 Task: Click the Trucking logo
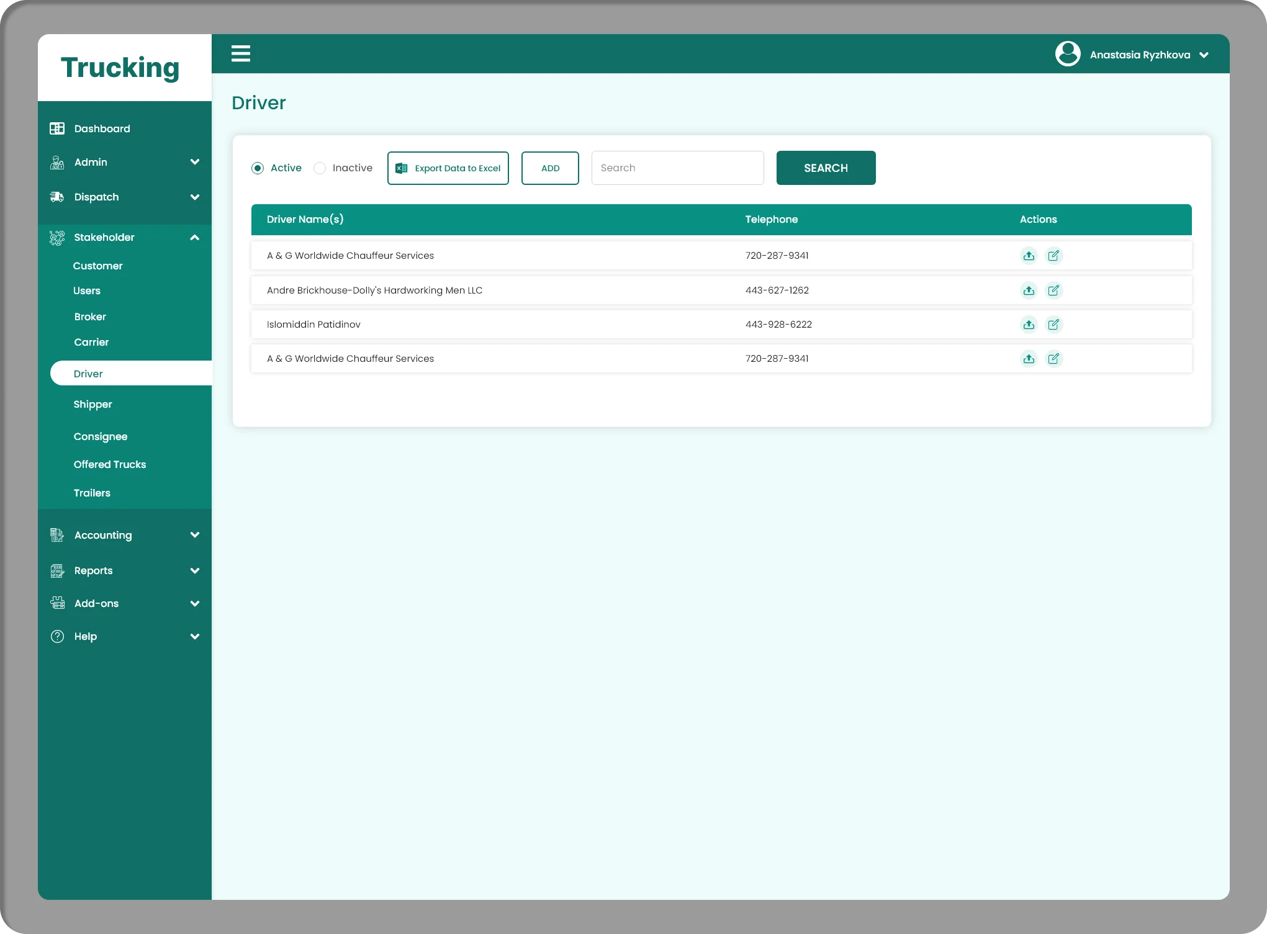(x=120, y=68)
